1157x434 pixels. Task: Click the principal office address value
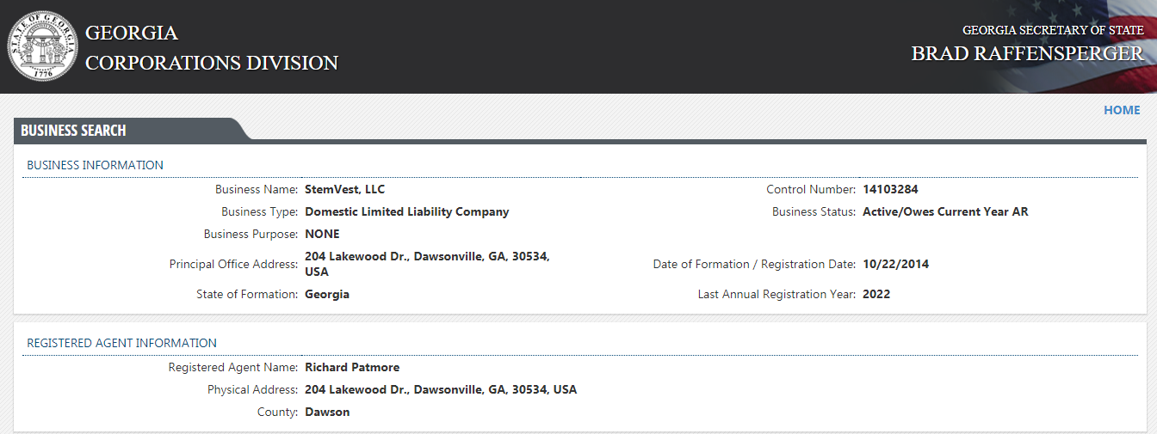click(427, 264)
